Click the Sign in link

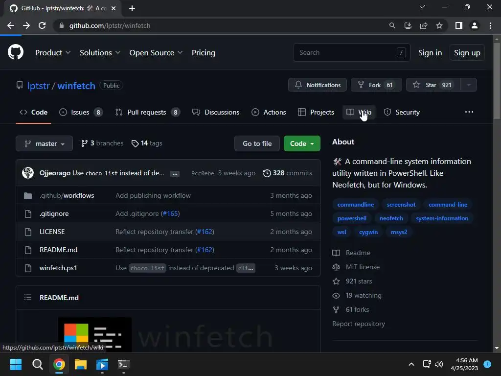coord(430,53)
